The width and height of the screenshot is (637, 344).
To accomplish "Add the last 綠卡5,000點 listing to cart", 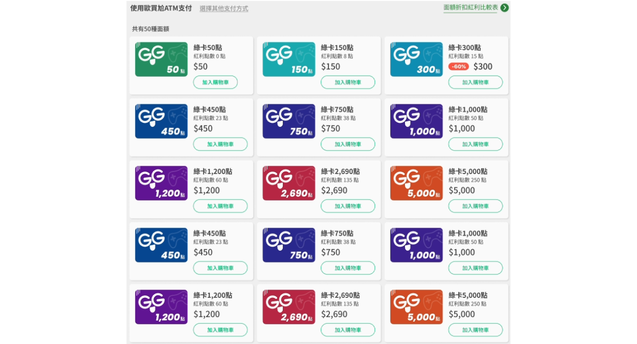I will click(x=475, y=330).
